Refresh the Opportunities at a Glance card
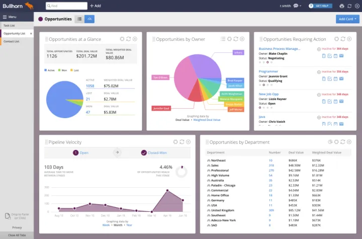The height and width of the screenshot is (239, 362). (x=128, y=39)
